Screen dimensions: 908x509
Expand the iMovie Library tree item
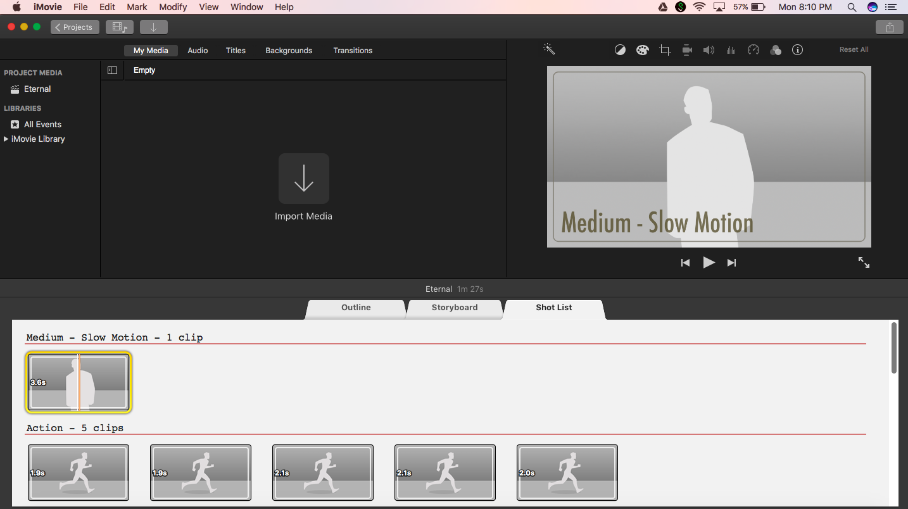(6, 139)
